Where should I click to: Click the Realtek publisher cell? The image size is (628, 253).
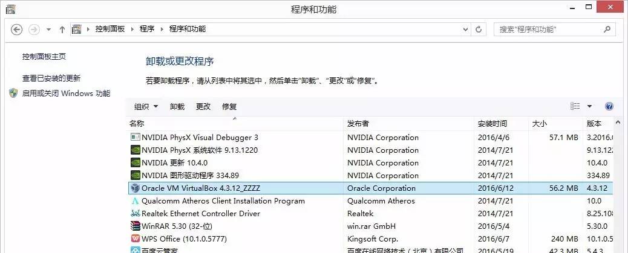[361, 214]
